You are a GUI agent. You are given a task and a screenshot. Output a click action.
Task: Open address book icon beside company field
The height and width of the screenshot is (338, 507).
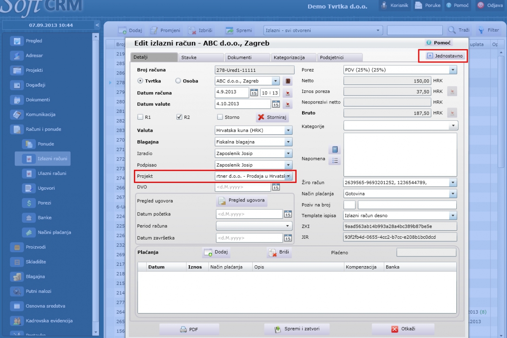pyautogui.click(x=287, y=81)
